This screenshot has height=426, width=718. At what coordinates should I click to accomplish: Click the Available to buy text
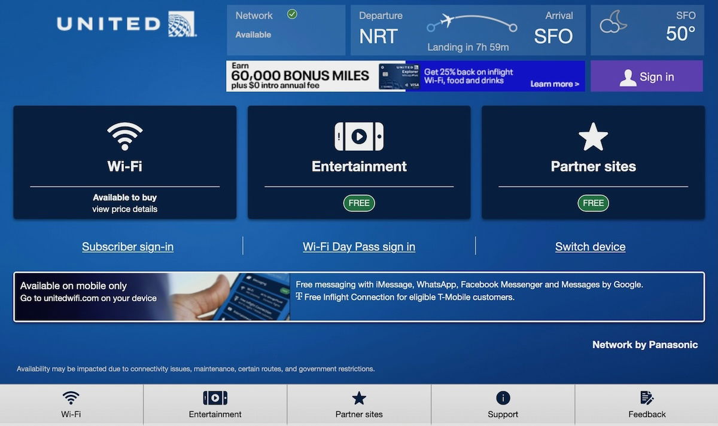click(125, 197)
